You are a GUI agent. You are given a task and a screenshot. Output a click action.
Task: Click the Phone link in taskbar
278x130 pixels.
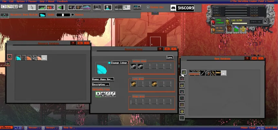(244, 128)
